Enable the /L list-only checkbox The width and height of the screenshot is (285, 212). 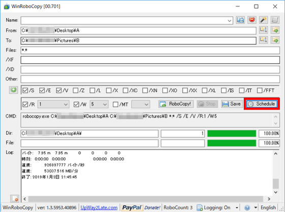tap(92, 90)
